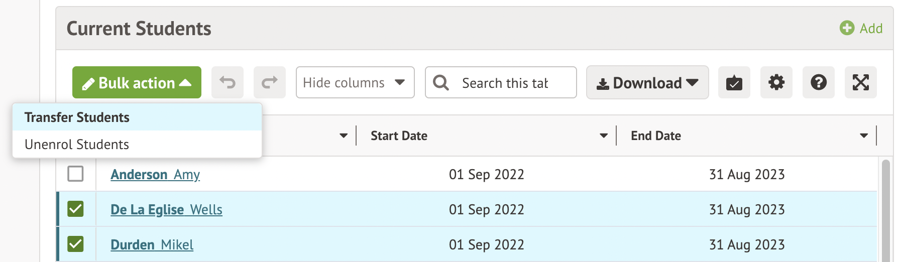898x262 pixels.
Task: Open table settings gear icon
Action: pos(776,82)
